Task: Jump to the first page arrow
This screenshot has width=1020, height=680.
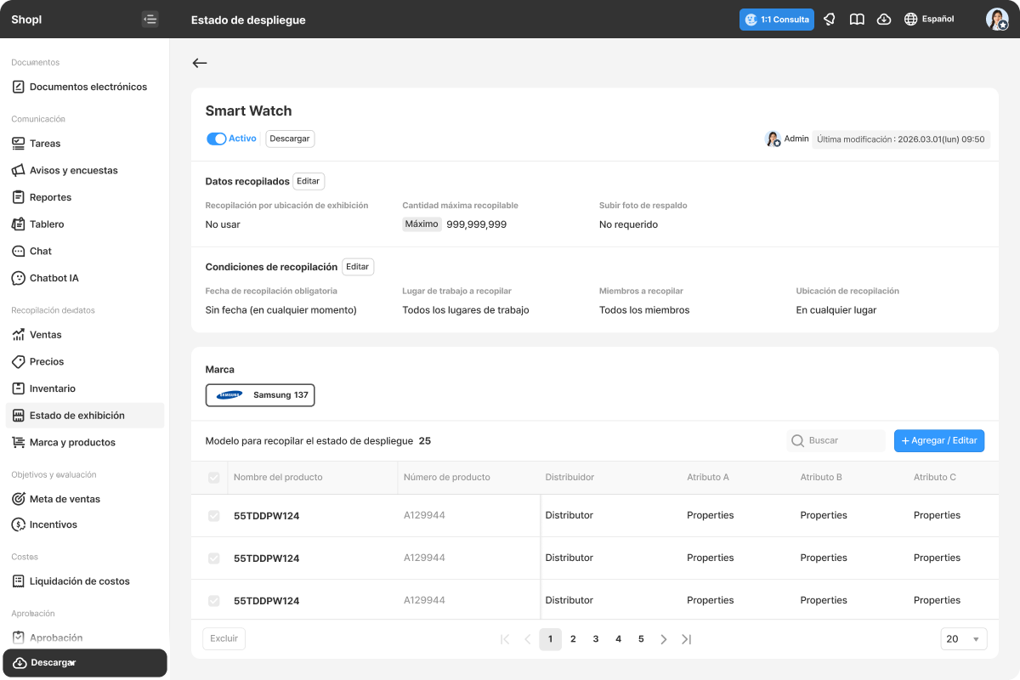Action: [x=505, y=639]
